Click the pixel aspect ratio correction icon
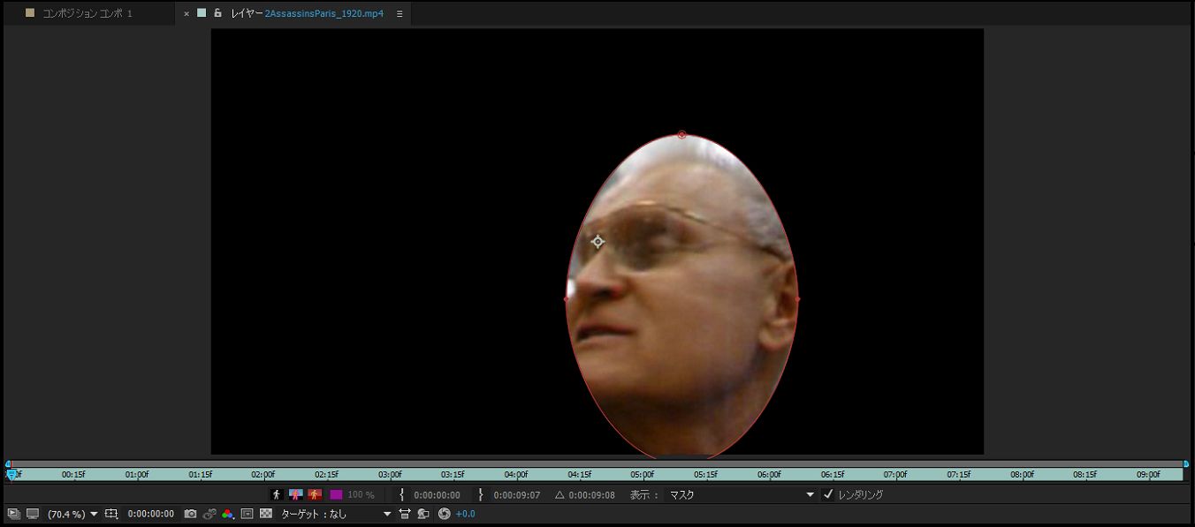Screen dimensions: 1195x527 point(405,514)
